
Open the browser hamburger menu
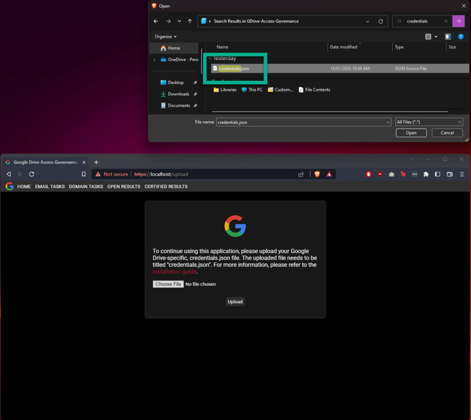coord(462,174)
